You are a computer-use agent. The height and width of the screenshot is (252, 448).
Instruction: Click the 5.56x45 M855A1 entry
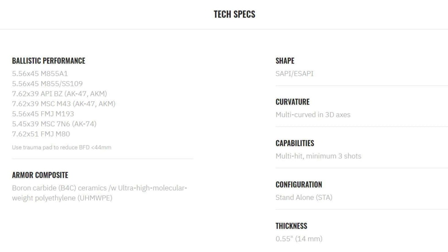click(40, 73)
